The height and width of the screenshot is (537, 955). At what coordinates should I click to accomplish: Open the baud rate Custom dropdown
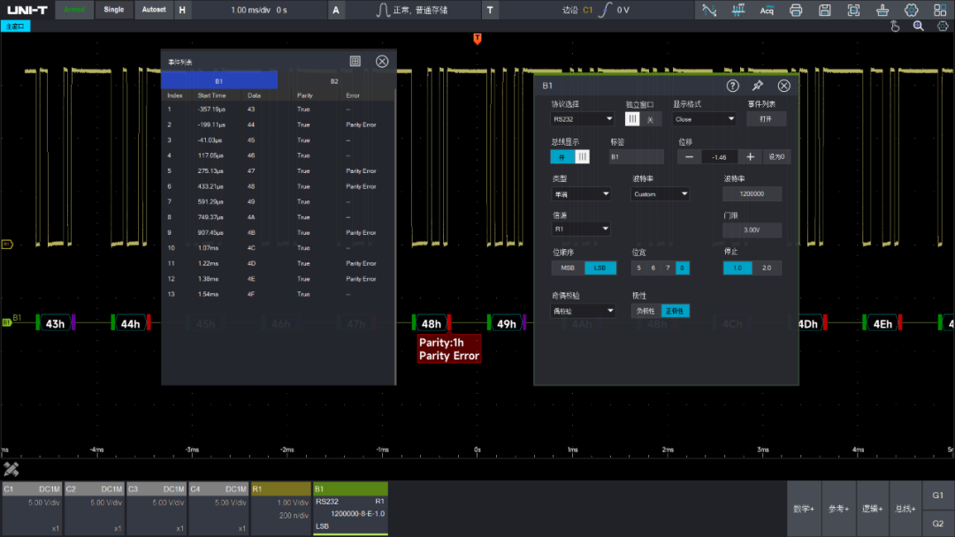click(x=661, y=194)
